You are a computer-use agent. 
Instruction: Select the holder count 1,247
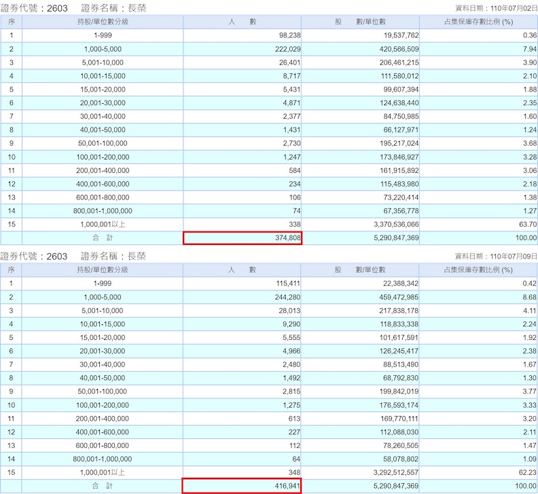coord(291,157)
